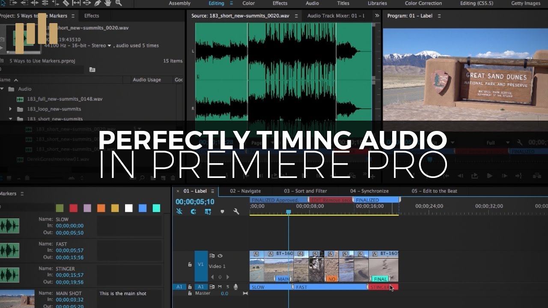Select the Pen tool
This screenshot has height=308, width=548.
coord(98,3)
